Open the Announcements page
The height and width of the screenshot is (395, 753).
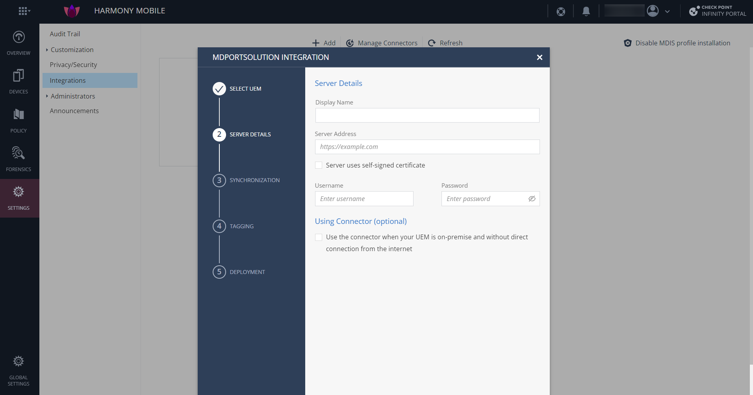pos(74,111)
